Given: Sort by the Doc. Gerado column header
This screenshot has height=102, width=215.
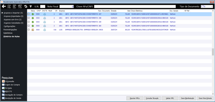Looking at the screenshot, I should click(x=176, y=11).
